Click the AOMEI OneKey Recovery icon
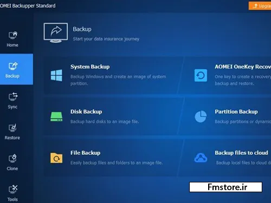271x203 pixels. (x=201, y=75)
